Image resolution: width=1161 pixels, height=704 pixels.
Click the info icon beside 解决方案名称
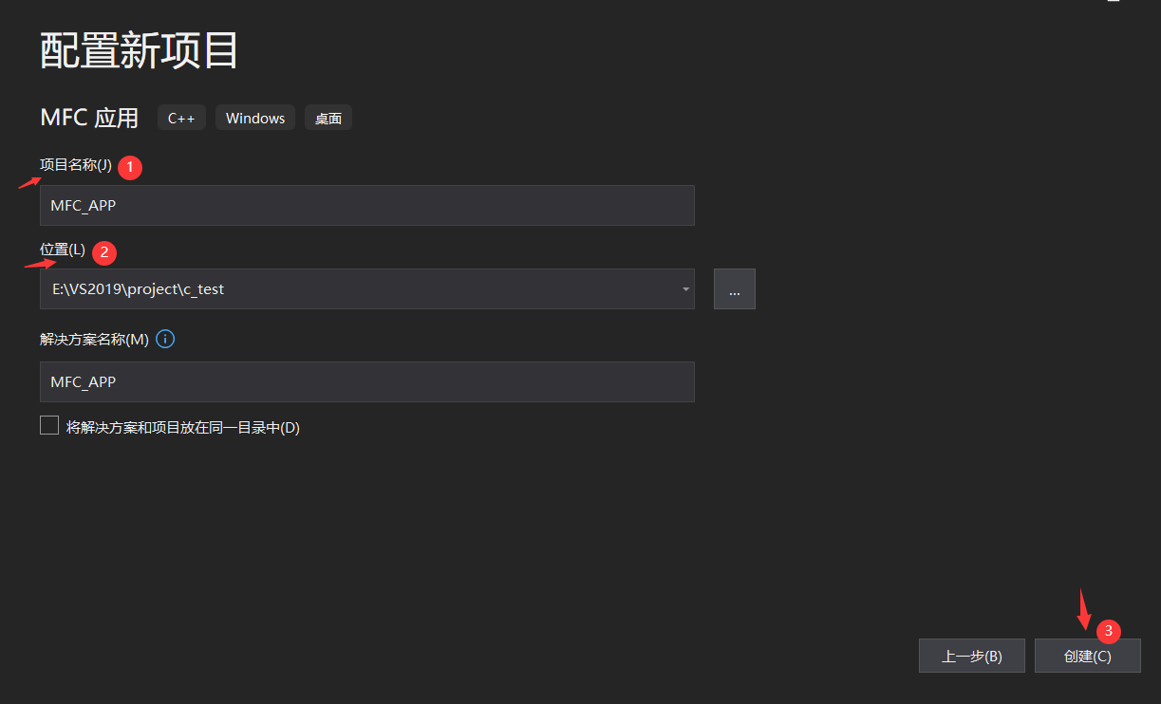point(165,339)
